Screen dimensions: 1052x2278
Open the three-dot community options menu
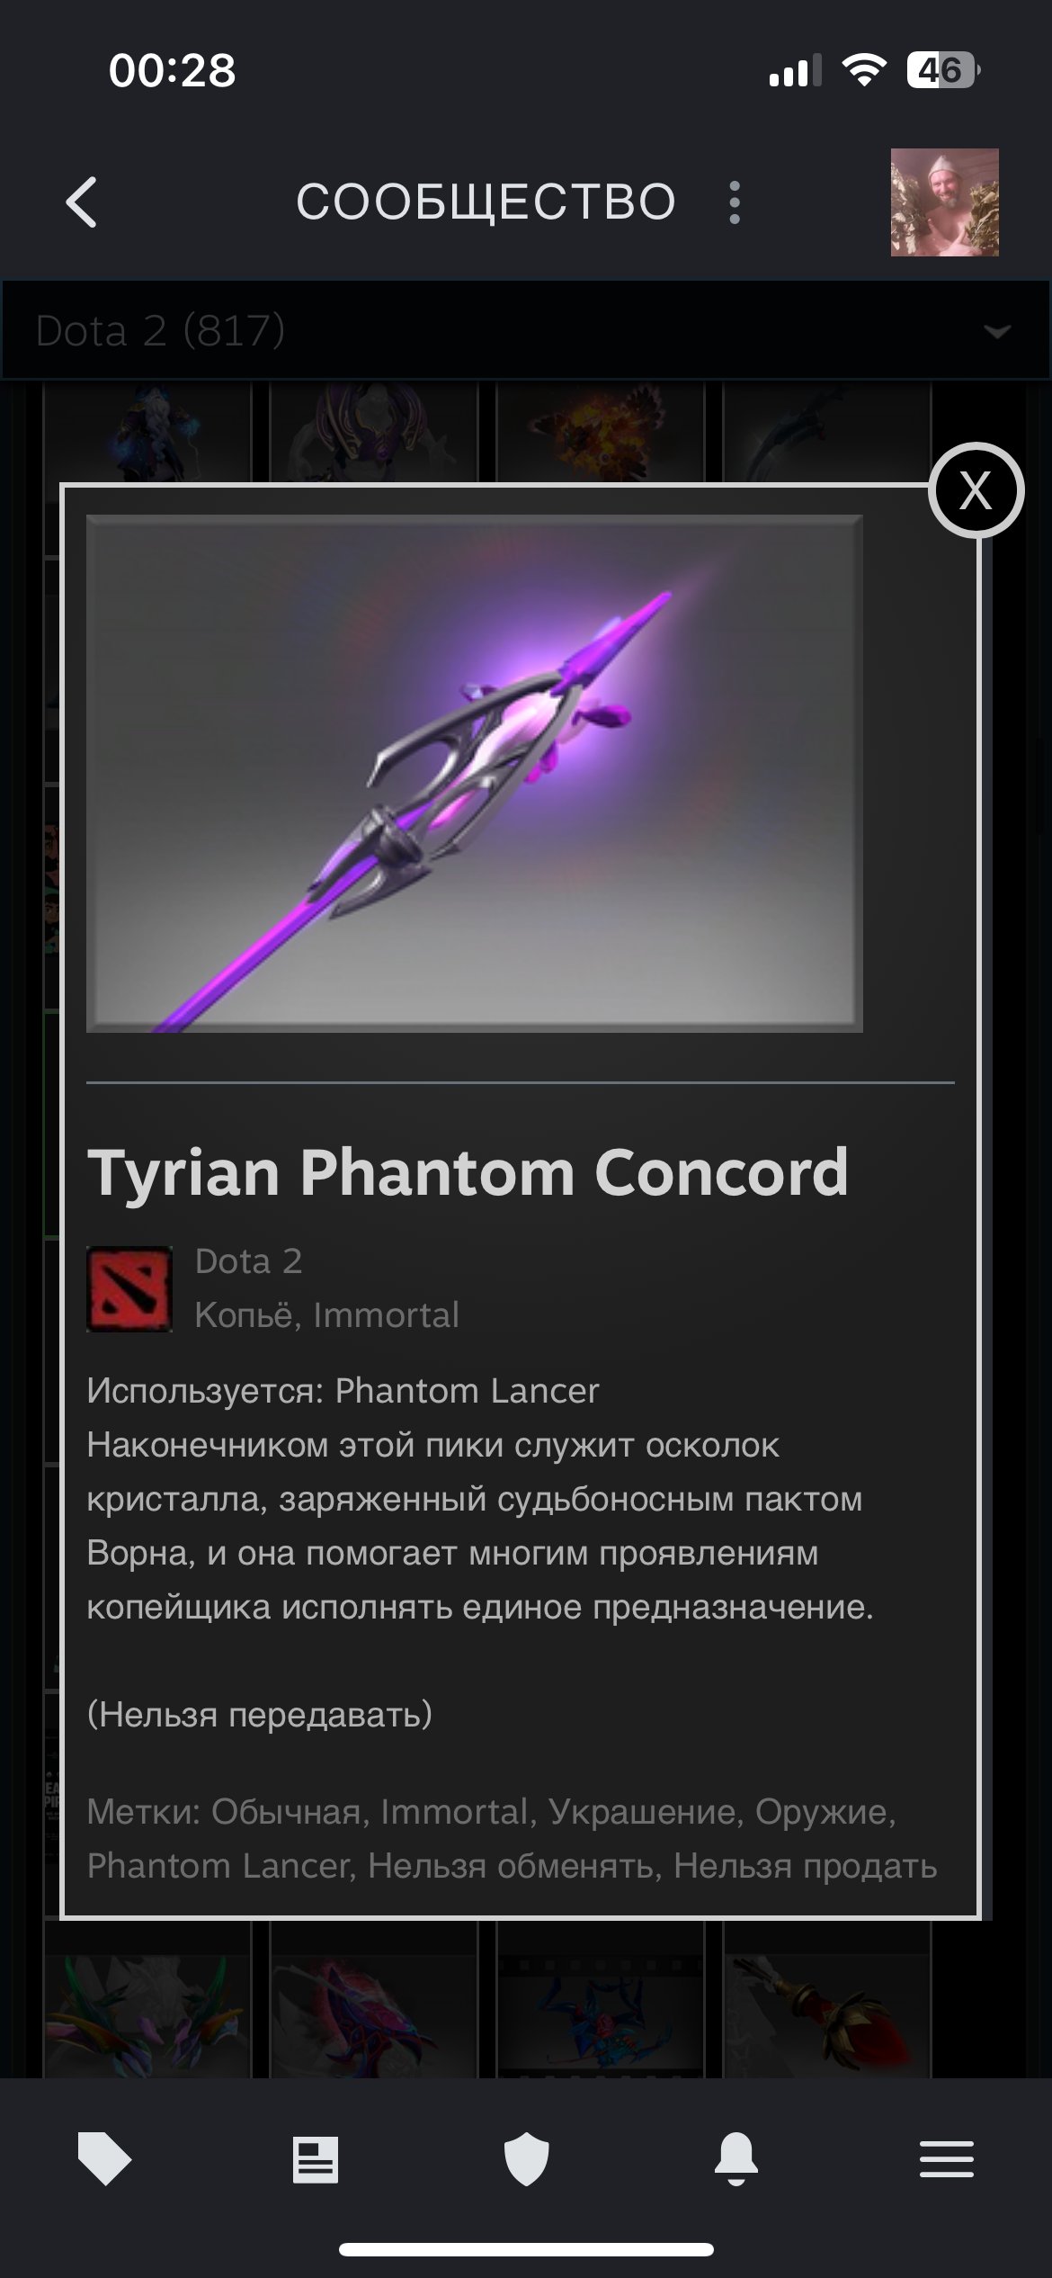pos(735,202)
